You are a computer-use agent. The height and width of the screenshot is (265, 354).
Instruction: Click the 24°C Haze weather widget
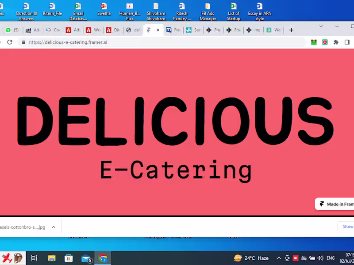[253, 258]
